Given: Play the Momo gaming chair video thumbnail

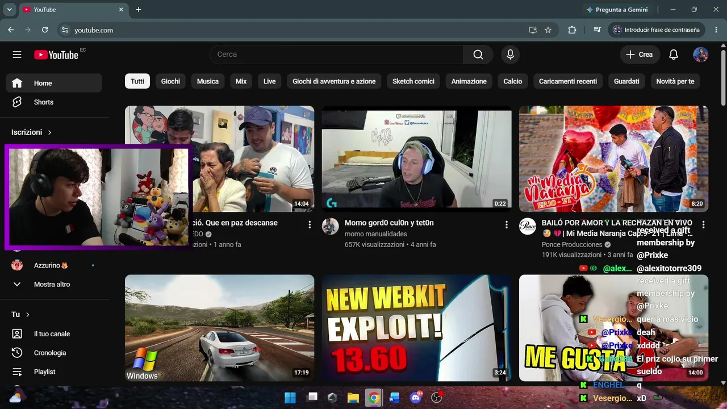Looking at the screenshot, I should [x=416, y=159].
